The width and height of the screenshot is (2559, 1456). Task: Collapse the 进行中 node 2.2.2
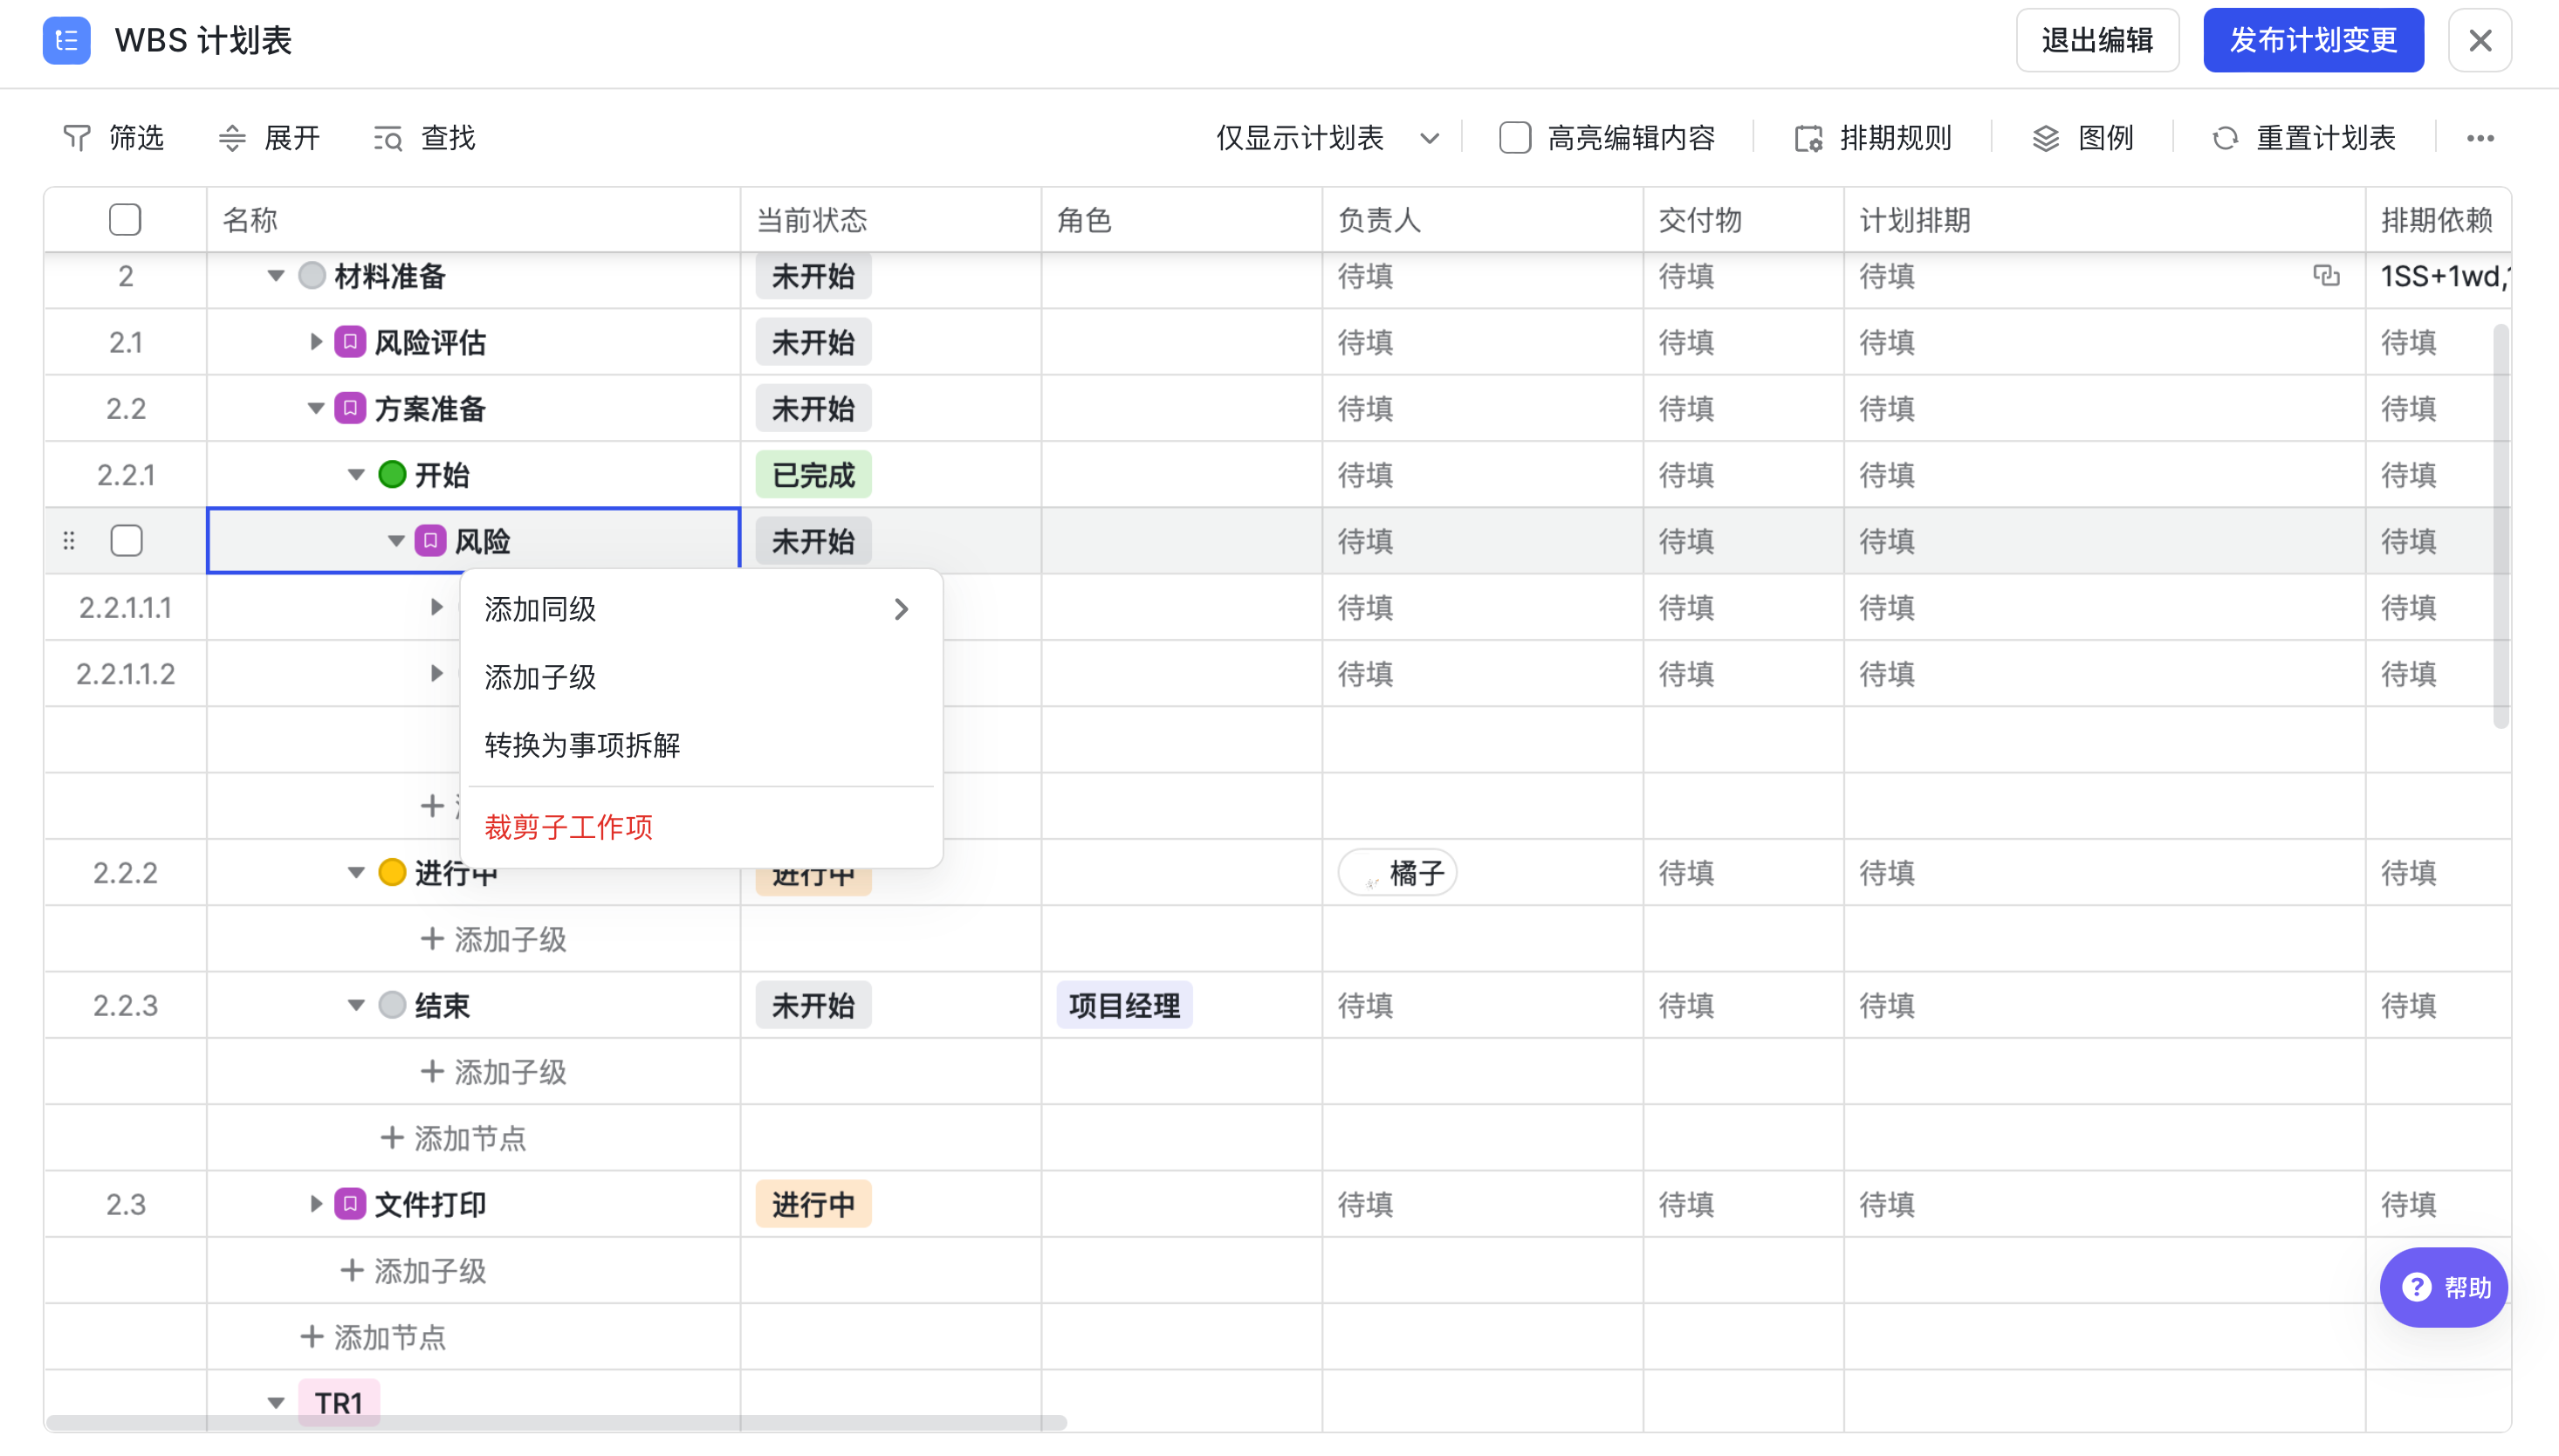(356, 872)
